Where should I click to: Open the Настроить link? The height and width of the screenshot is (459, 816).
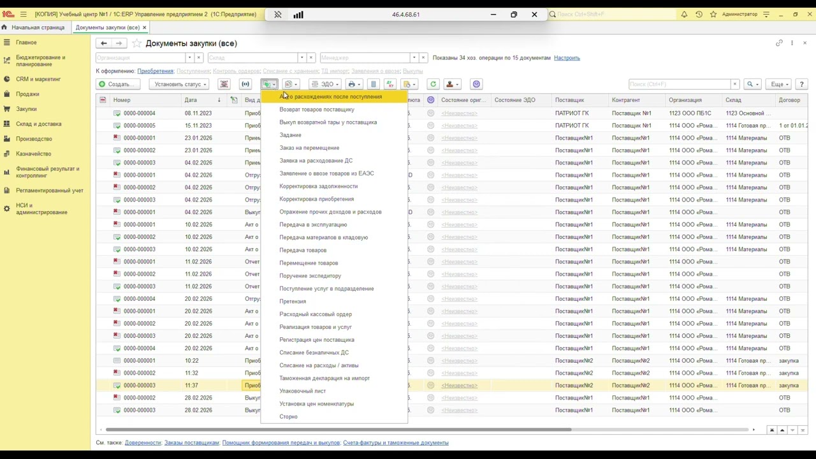tap(567, 58)
